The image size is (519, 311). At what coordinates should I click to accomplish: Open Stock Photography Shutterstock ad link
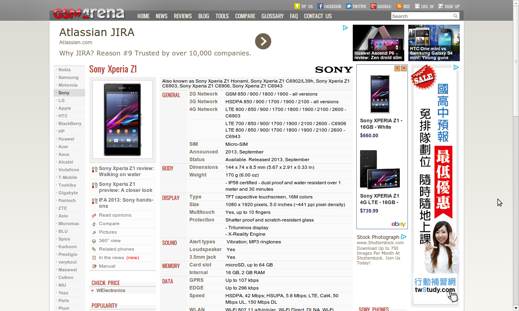(378, 237)
